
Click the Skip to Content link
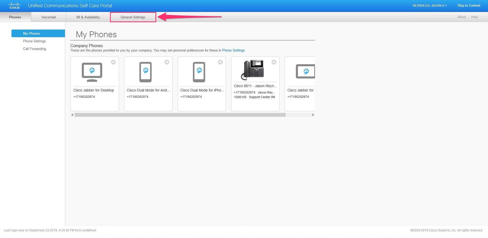(469, 6)
